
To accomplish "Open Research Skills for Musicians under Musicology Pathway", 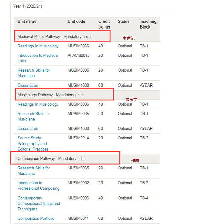I will click(34, 116).
